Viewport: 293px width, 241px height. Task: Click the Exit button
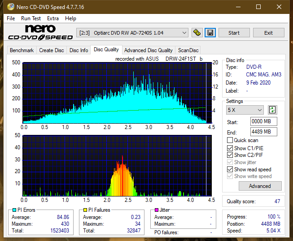(268, 33)
